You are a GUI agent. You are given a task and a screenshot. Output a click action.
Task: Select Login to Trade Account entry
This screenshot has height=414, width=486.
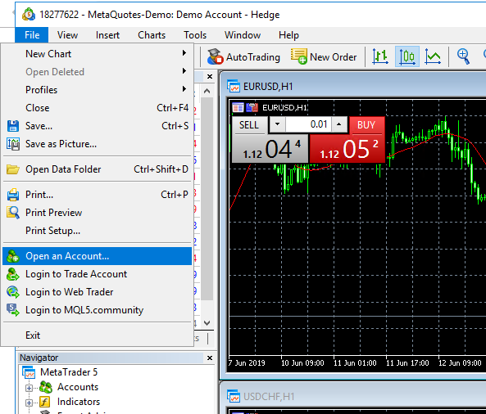[98, 274]
